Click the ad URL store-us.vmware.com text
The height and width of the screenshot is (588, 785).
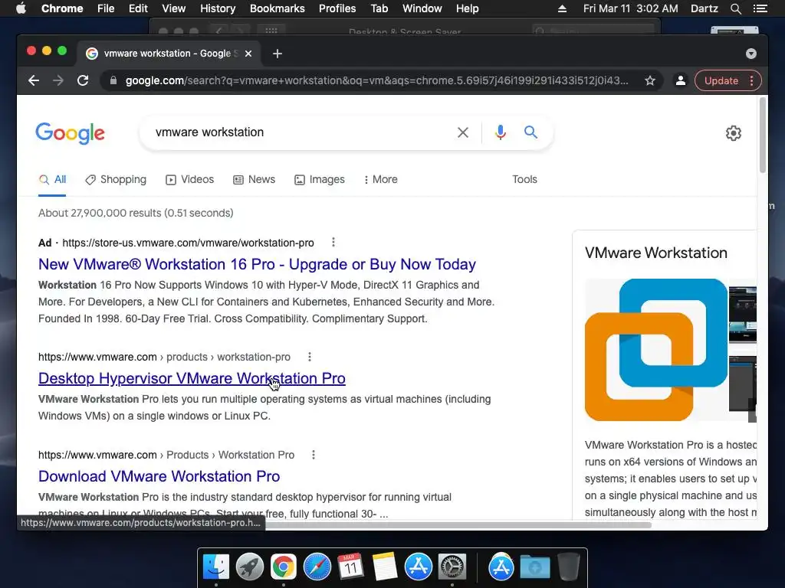(x=188, y=243)
